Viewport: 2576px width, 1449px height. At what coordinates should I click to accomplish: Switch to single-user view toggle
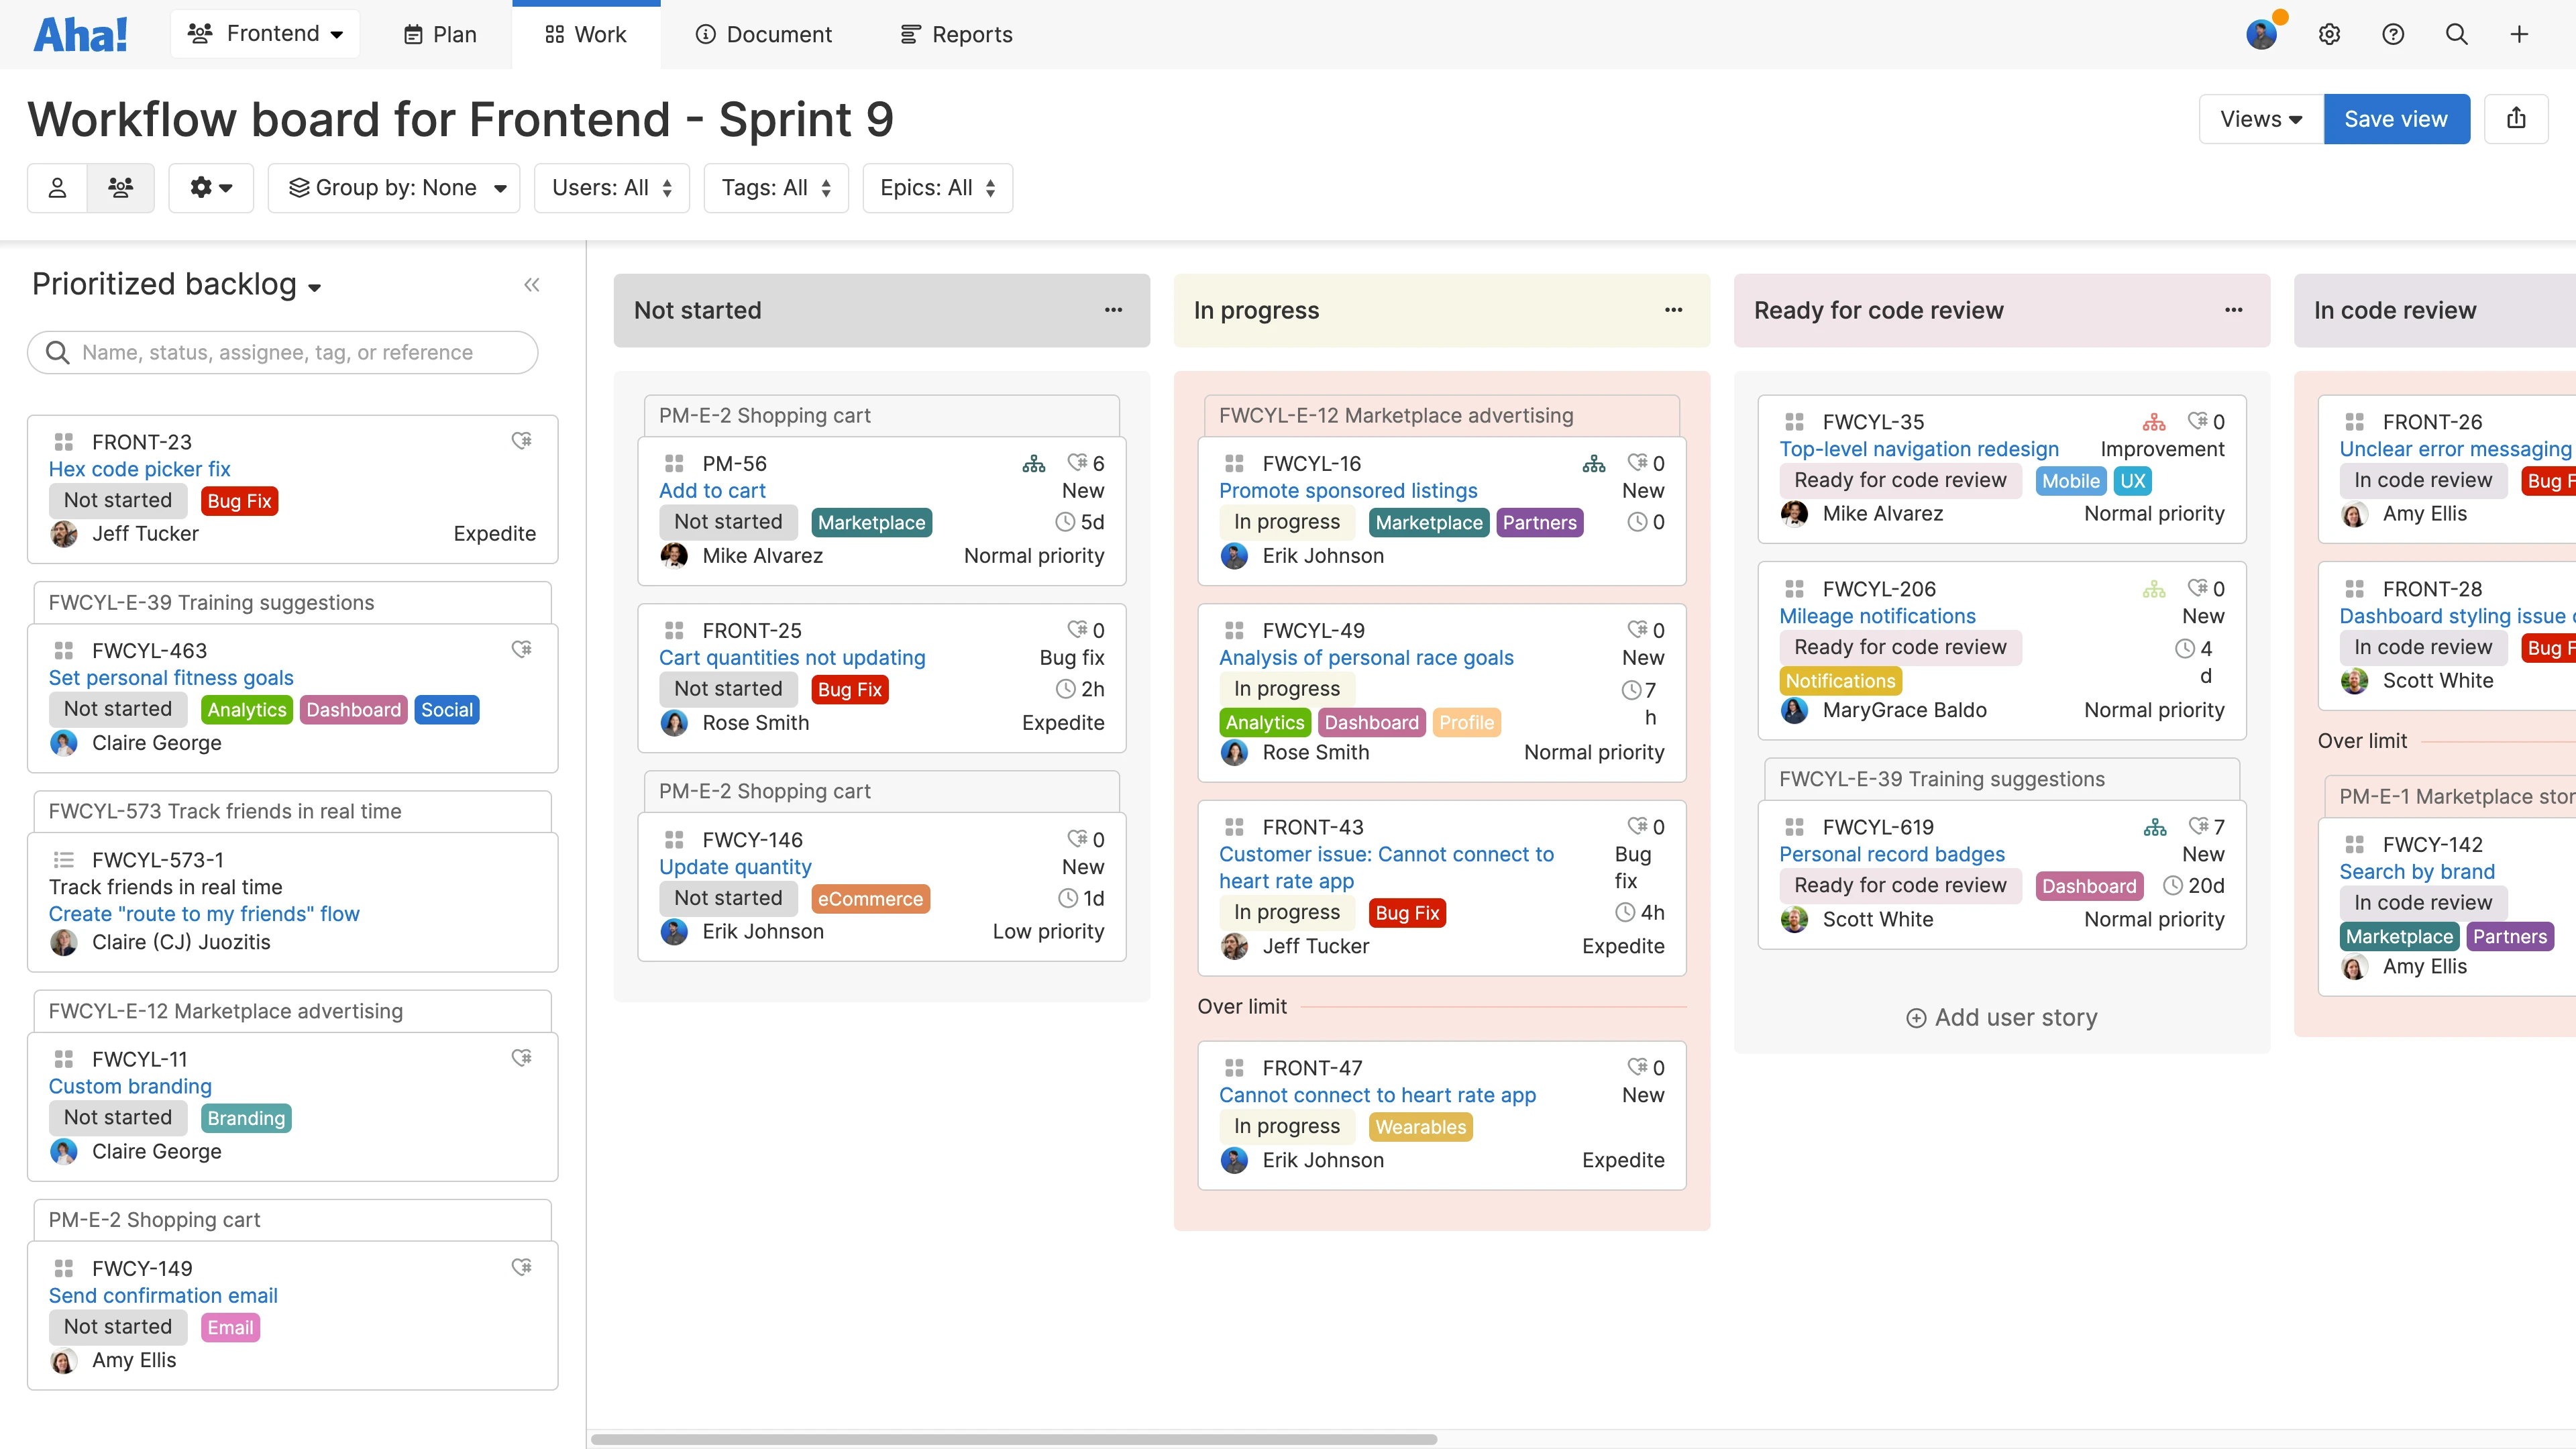tap(58, 188)
